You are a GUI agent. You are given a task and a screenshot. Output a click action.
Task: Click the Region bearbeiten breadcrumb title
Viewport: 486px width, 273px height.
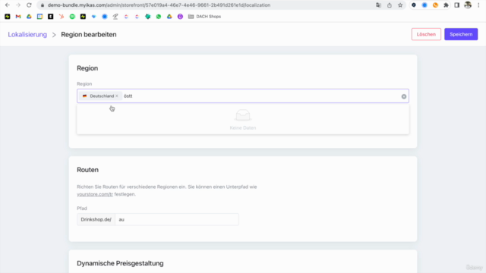(x=89, y=34)
